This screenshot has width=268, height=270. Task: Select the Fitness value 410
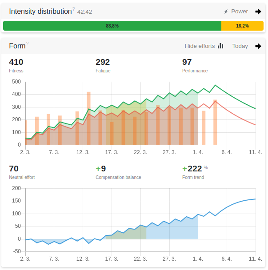click(16, 62)
